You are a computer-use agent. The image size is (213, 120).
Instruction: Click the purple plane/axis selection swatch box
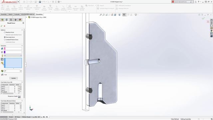(x=13, y=52)
